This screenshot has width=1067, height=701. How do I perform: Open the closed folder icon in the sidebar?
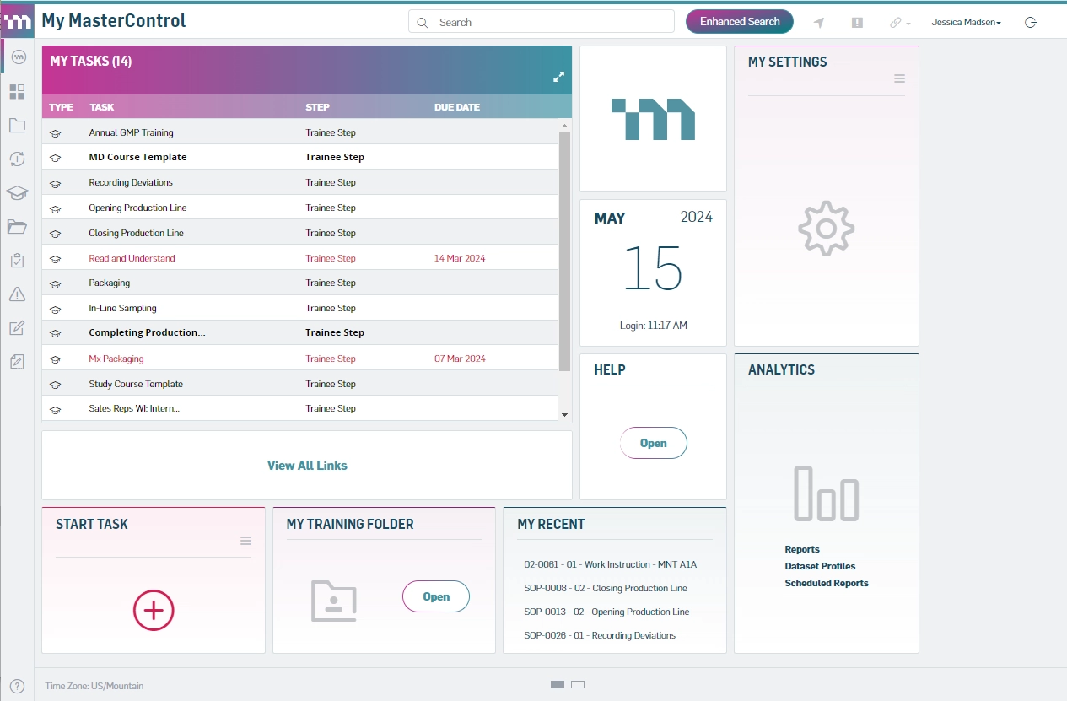tap(17, 126)
